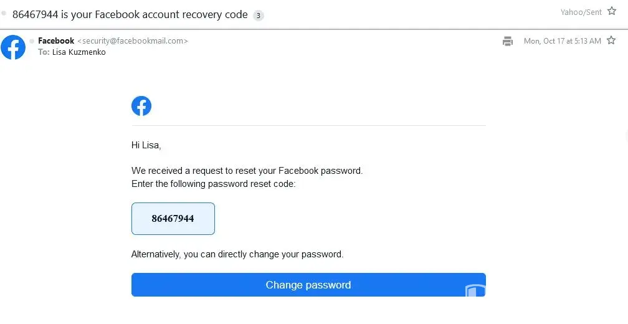Click the Facebook logo in email body
The width and height of the screenshot is (628, 324).
pos(141,106)
